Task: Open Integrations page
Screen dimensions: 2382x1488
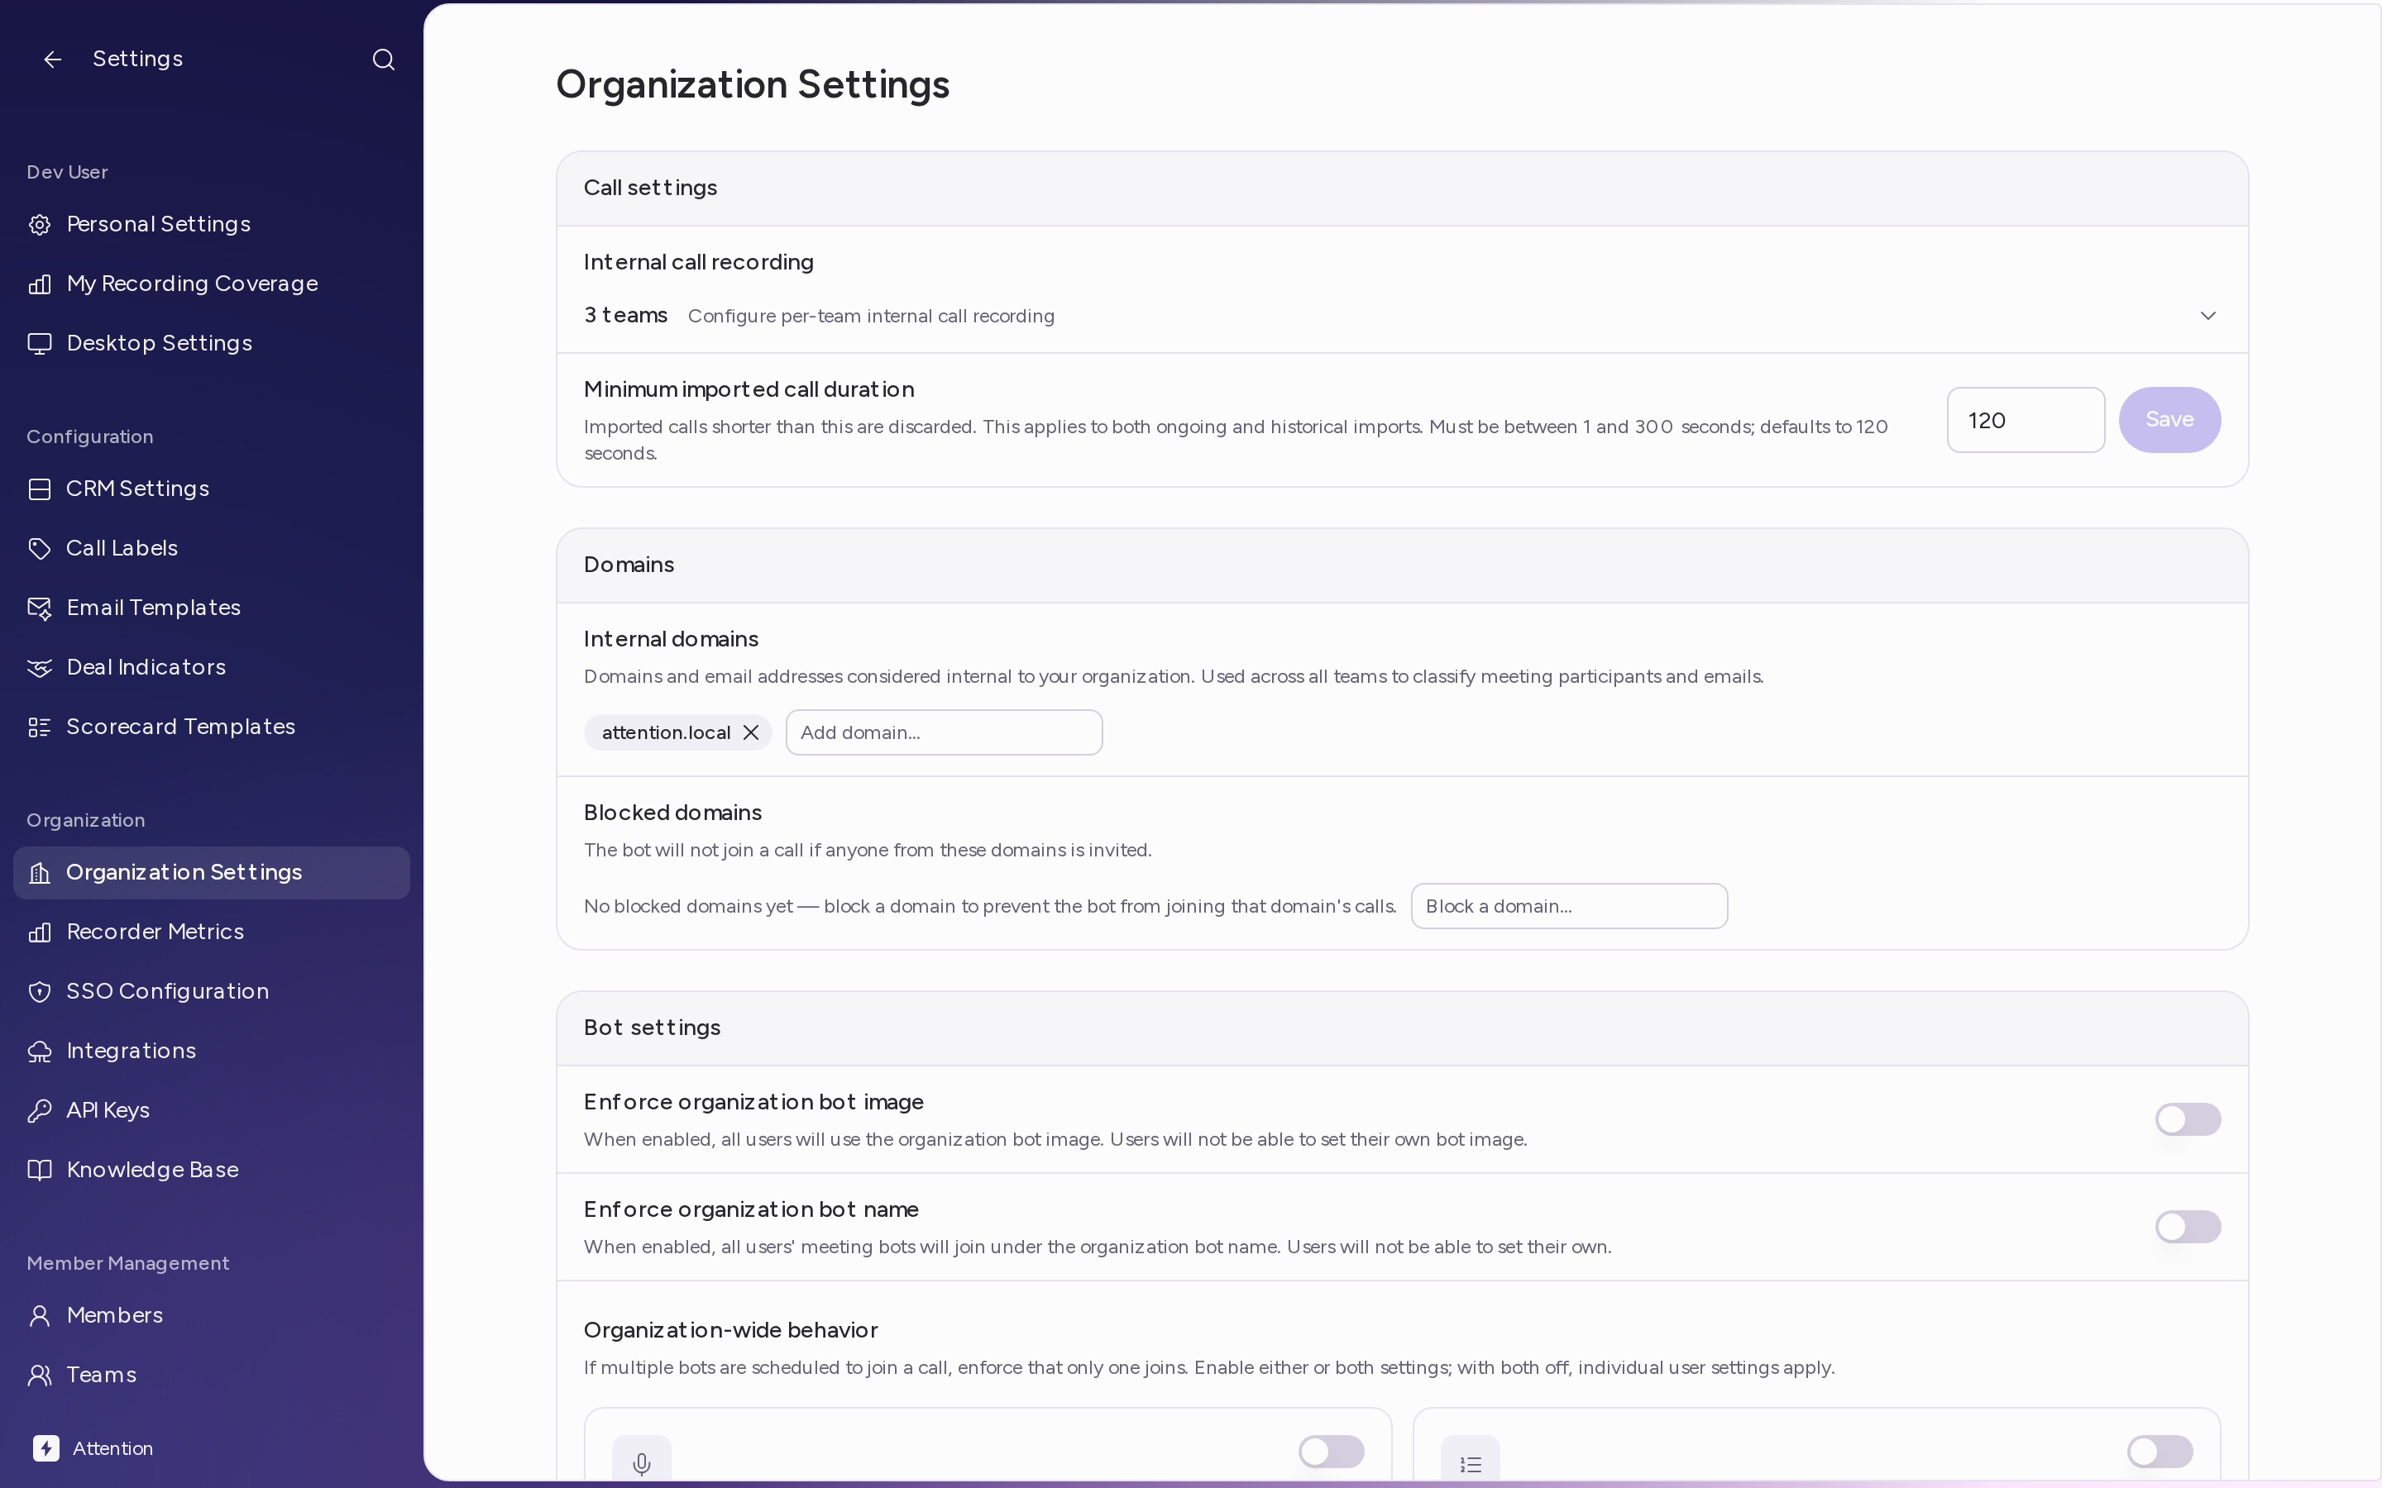Action: coord(212,1051)
